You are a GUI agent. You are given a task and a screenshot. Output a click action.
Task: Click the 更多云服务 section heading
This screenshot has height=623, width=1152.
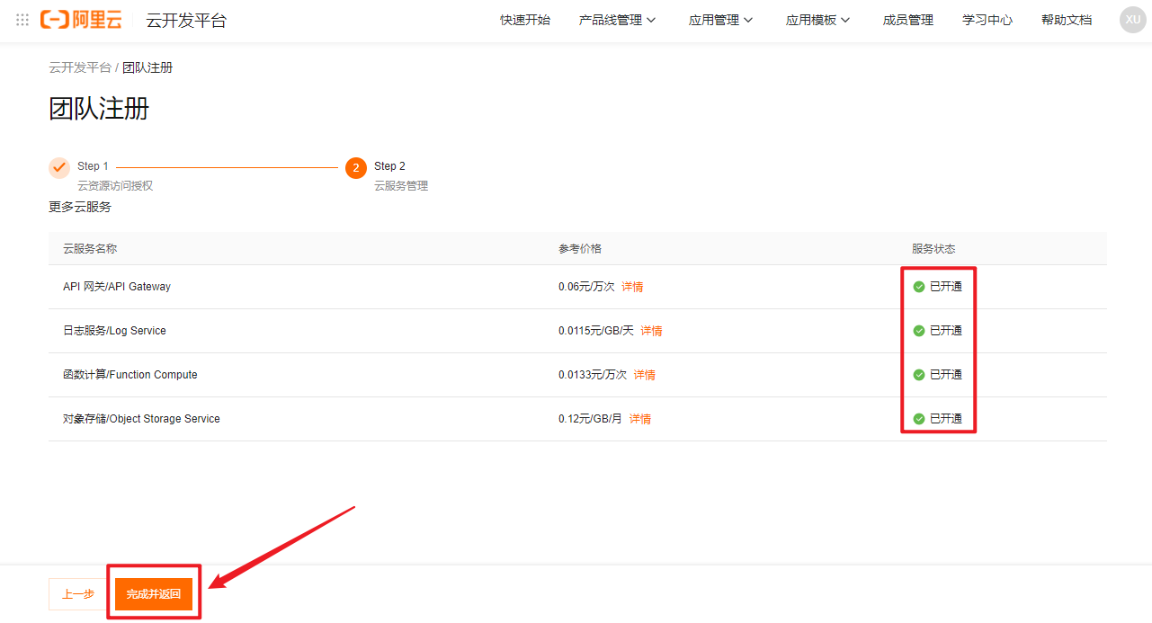pos(80,207)
